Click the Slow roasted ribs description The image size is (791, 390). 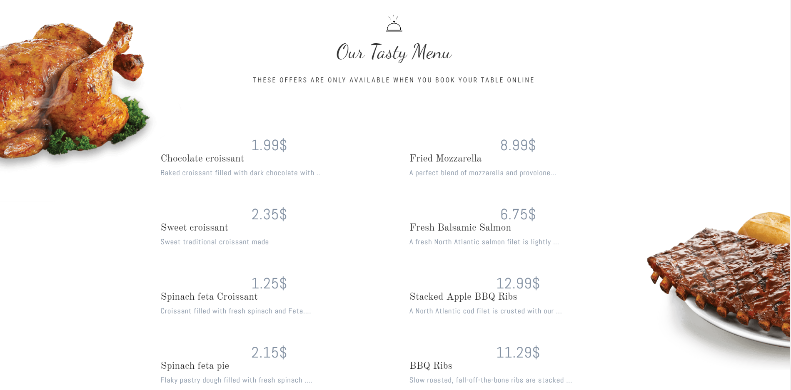click(x=491, y=380)
